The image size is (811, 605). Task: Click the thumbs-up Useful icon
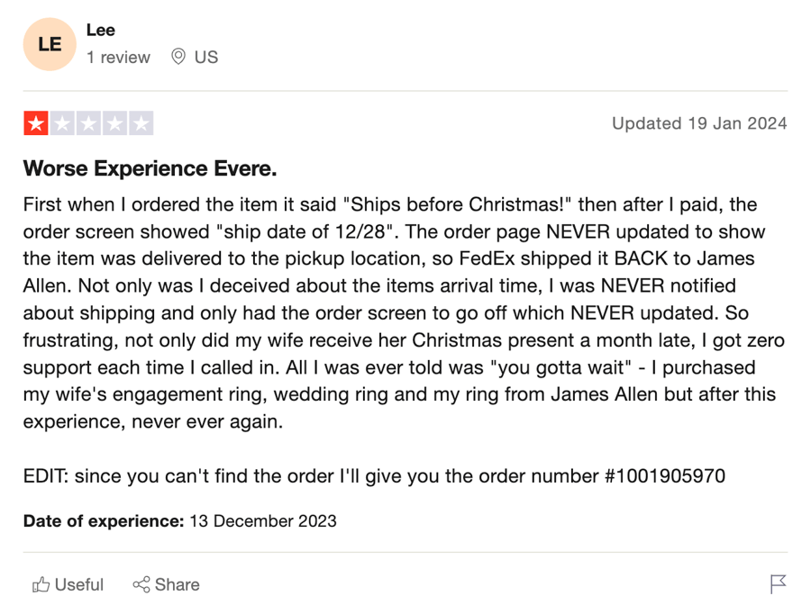tap(41, 584)
